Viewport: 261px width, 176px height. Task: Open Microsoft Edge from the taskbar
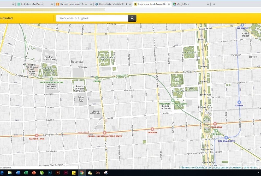(2, 173)
